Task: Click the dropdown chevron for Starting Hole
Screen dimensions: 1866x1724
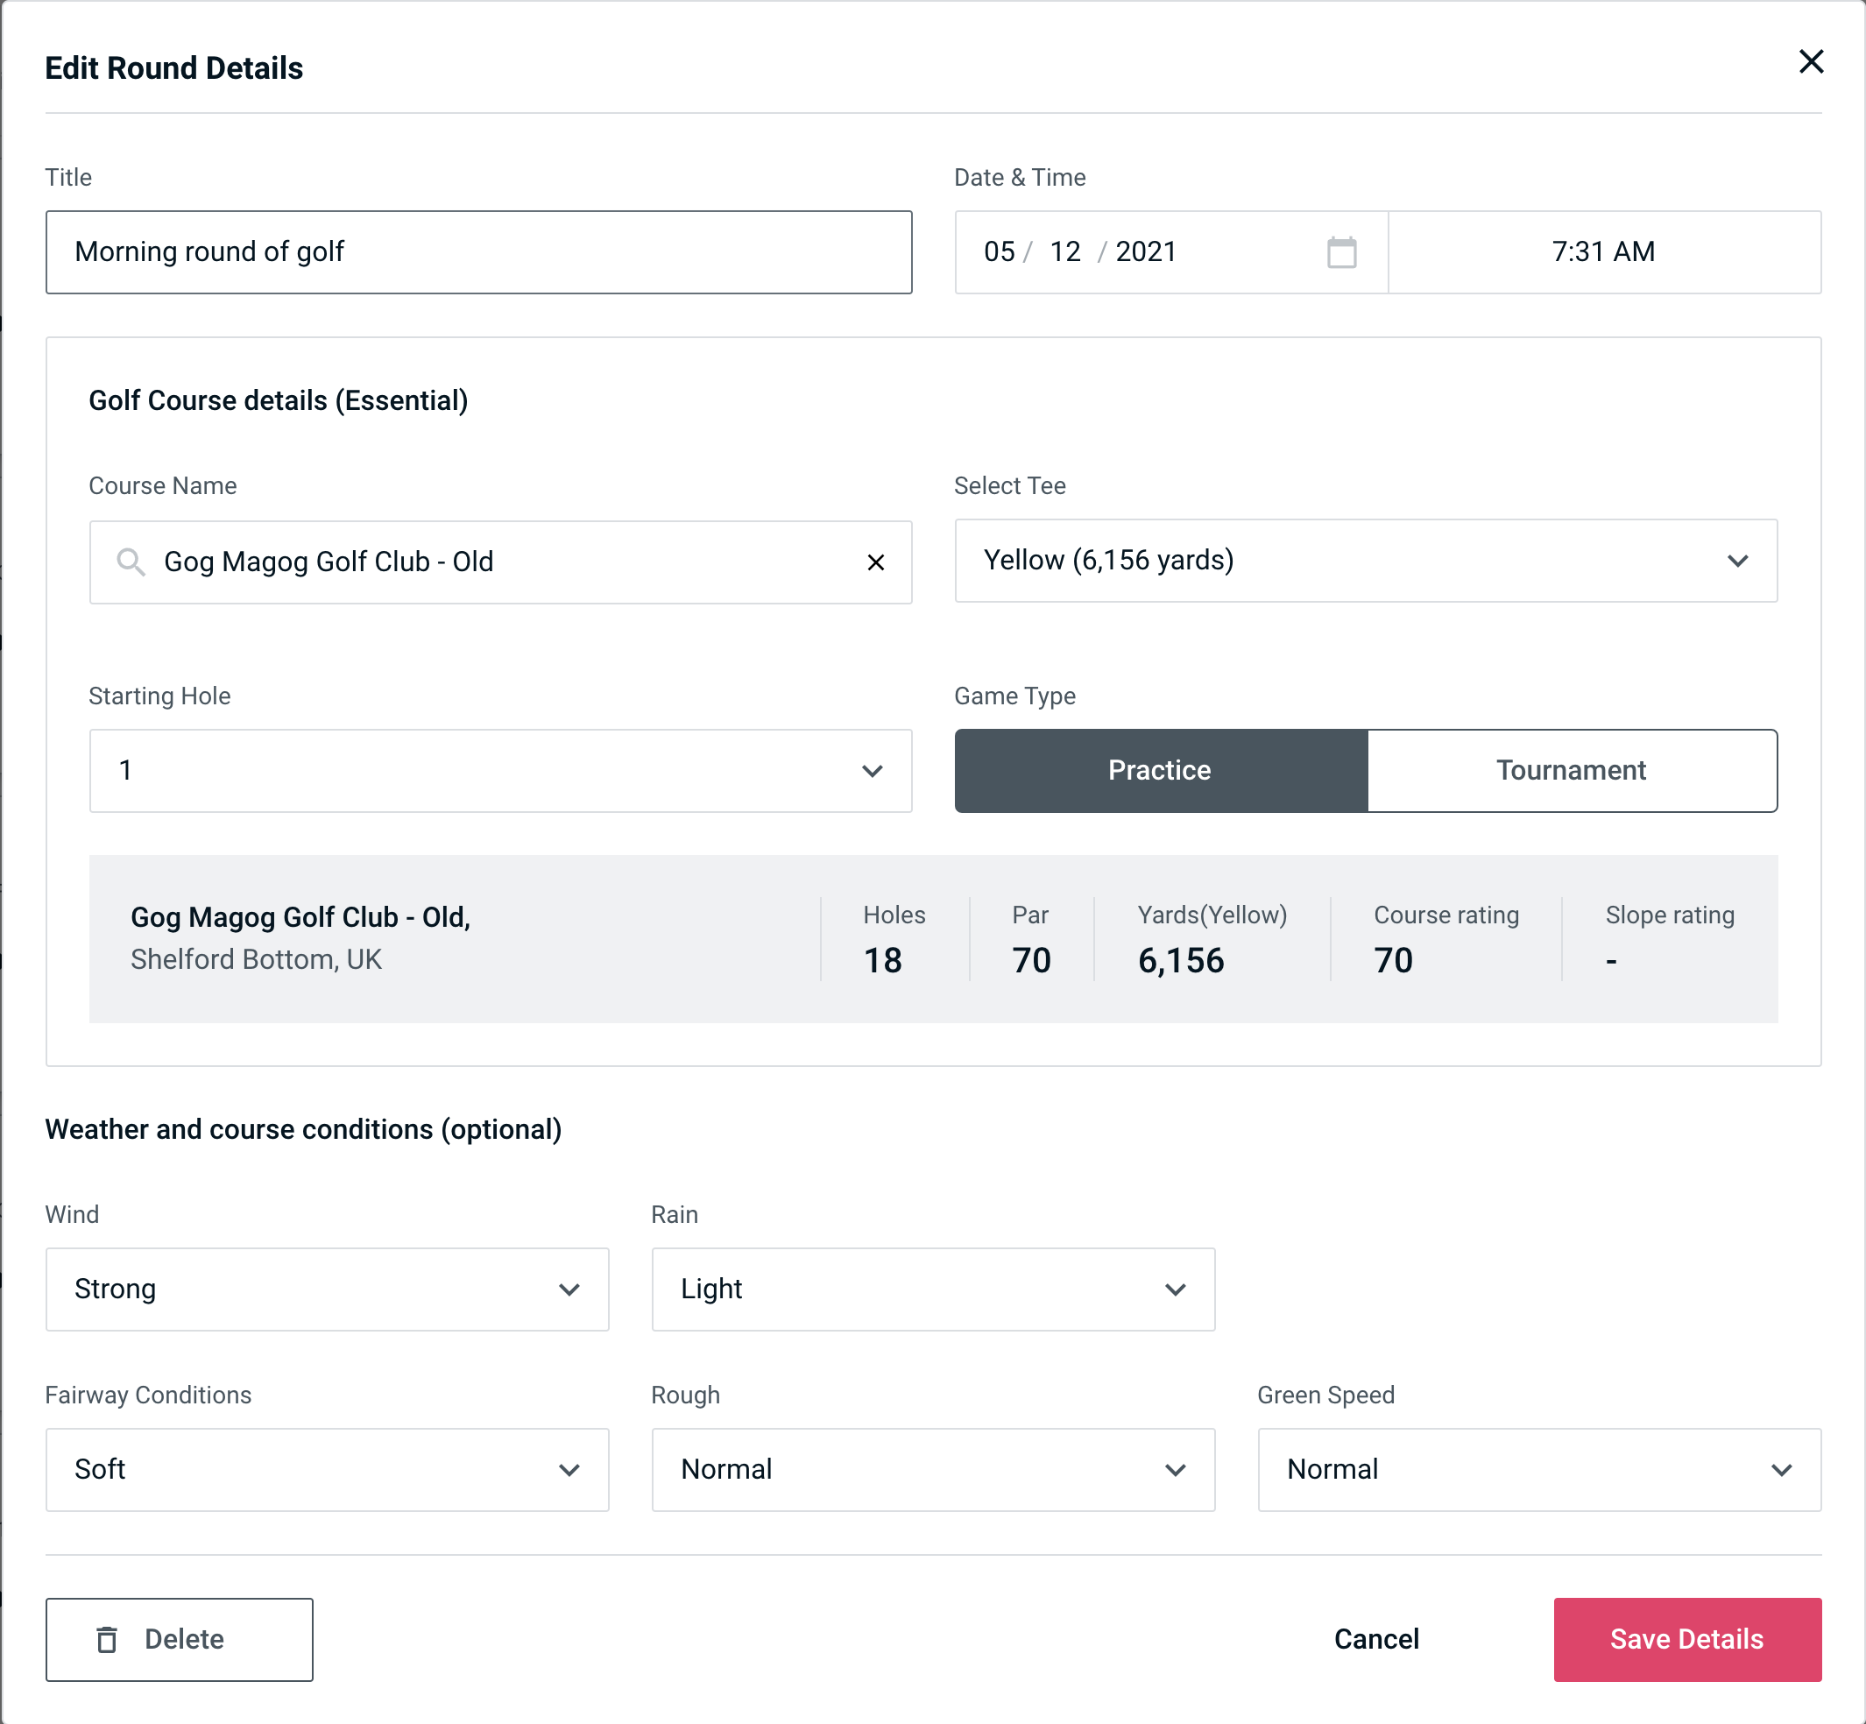Action: (x=871, y=770)
